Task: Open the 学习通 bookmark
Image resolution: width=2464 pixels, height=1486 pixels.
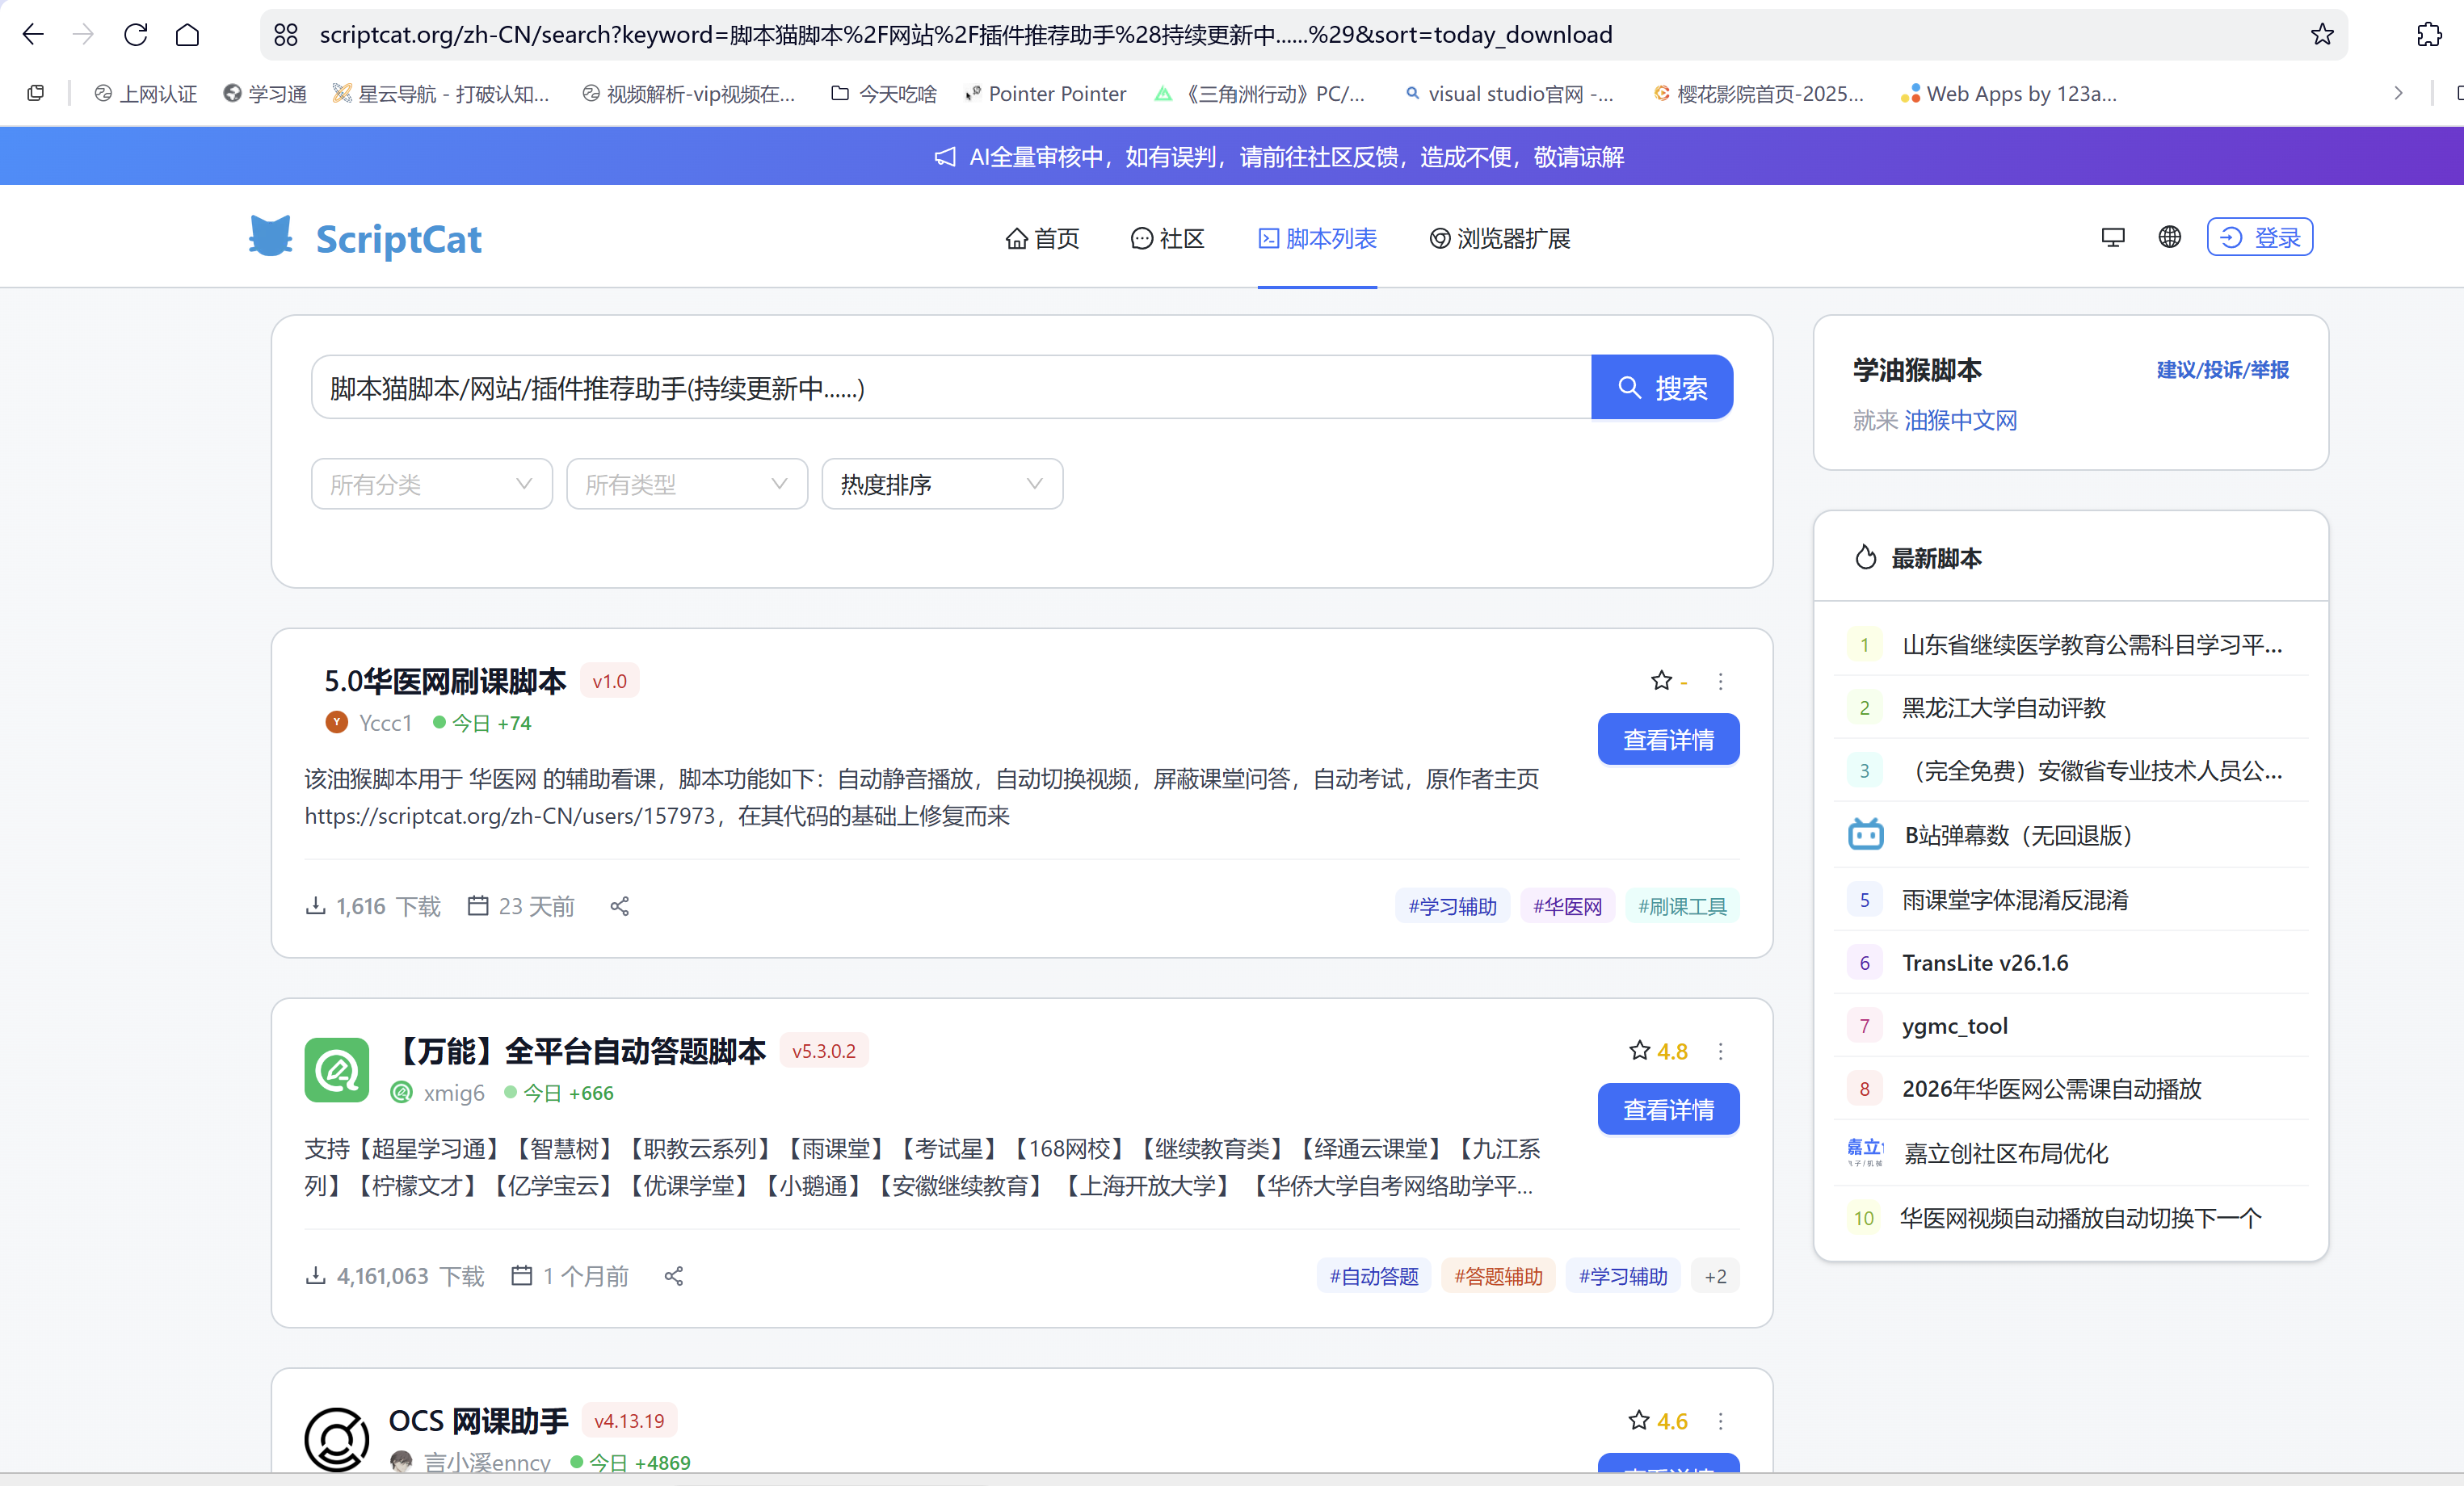Action: [265, 94]
